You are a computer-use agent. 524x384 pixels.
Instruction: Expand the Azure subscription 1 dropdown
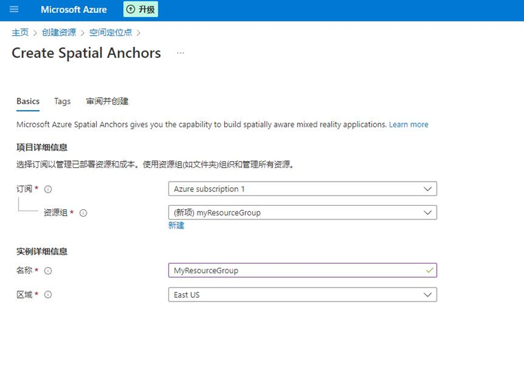[x=303, y=189]
